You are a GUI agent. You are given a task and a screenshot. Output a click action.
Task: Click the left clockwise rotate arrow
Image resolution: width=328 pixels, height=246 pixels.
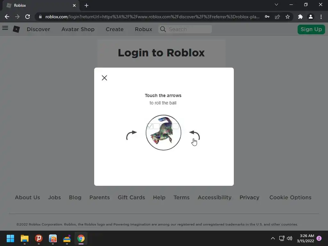tap(131, 135)
